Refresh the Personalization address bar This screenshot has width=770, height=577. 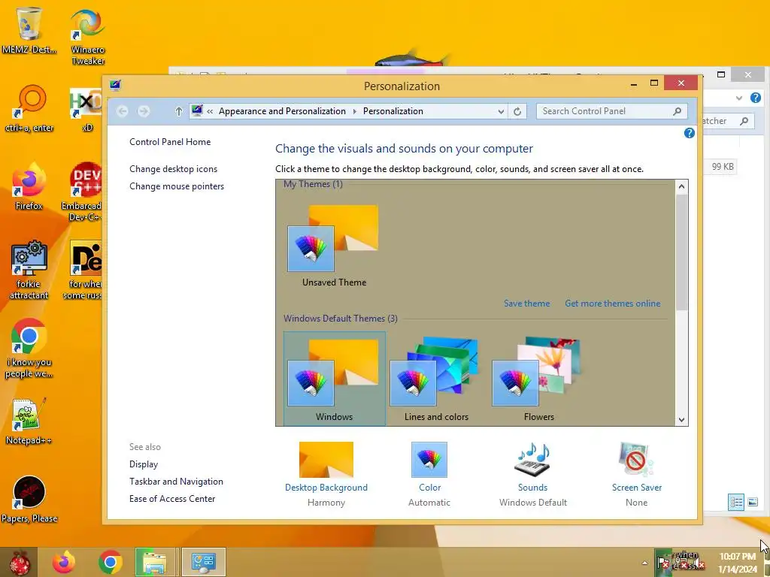pyautogui.click(x=517, y=111)
